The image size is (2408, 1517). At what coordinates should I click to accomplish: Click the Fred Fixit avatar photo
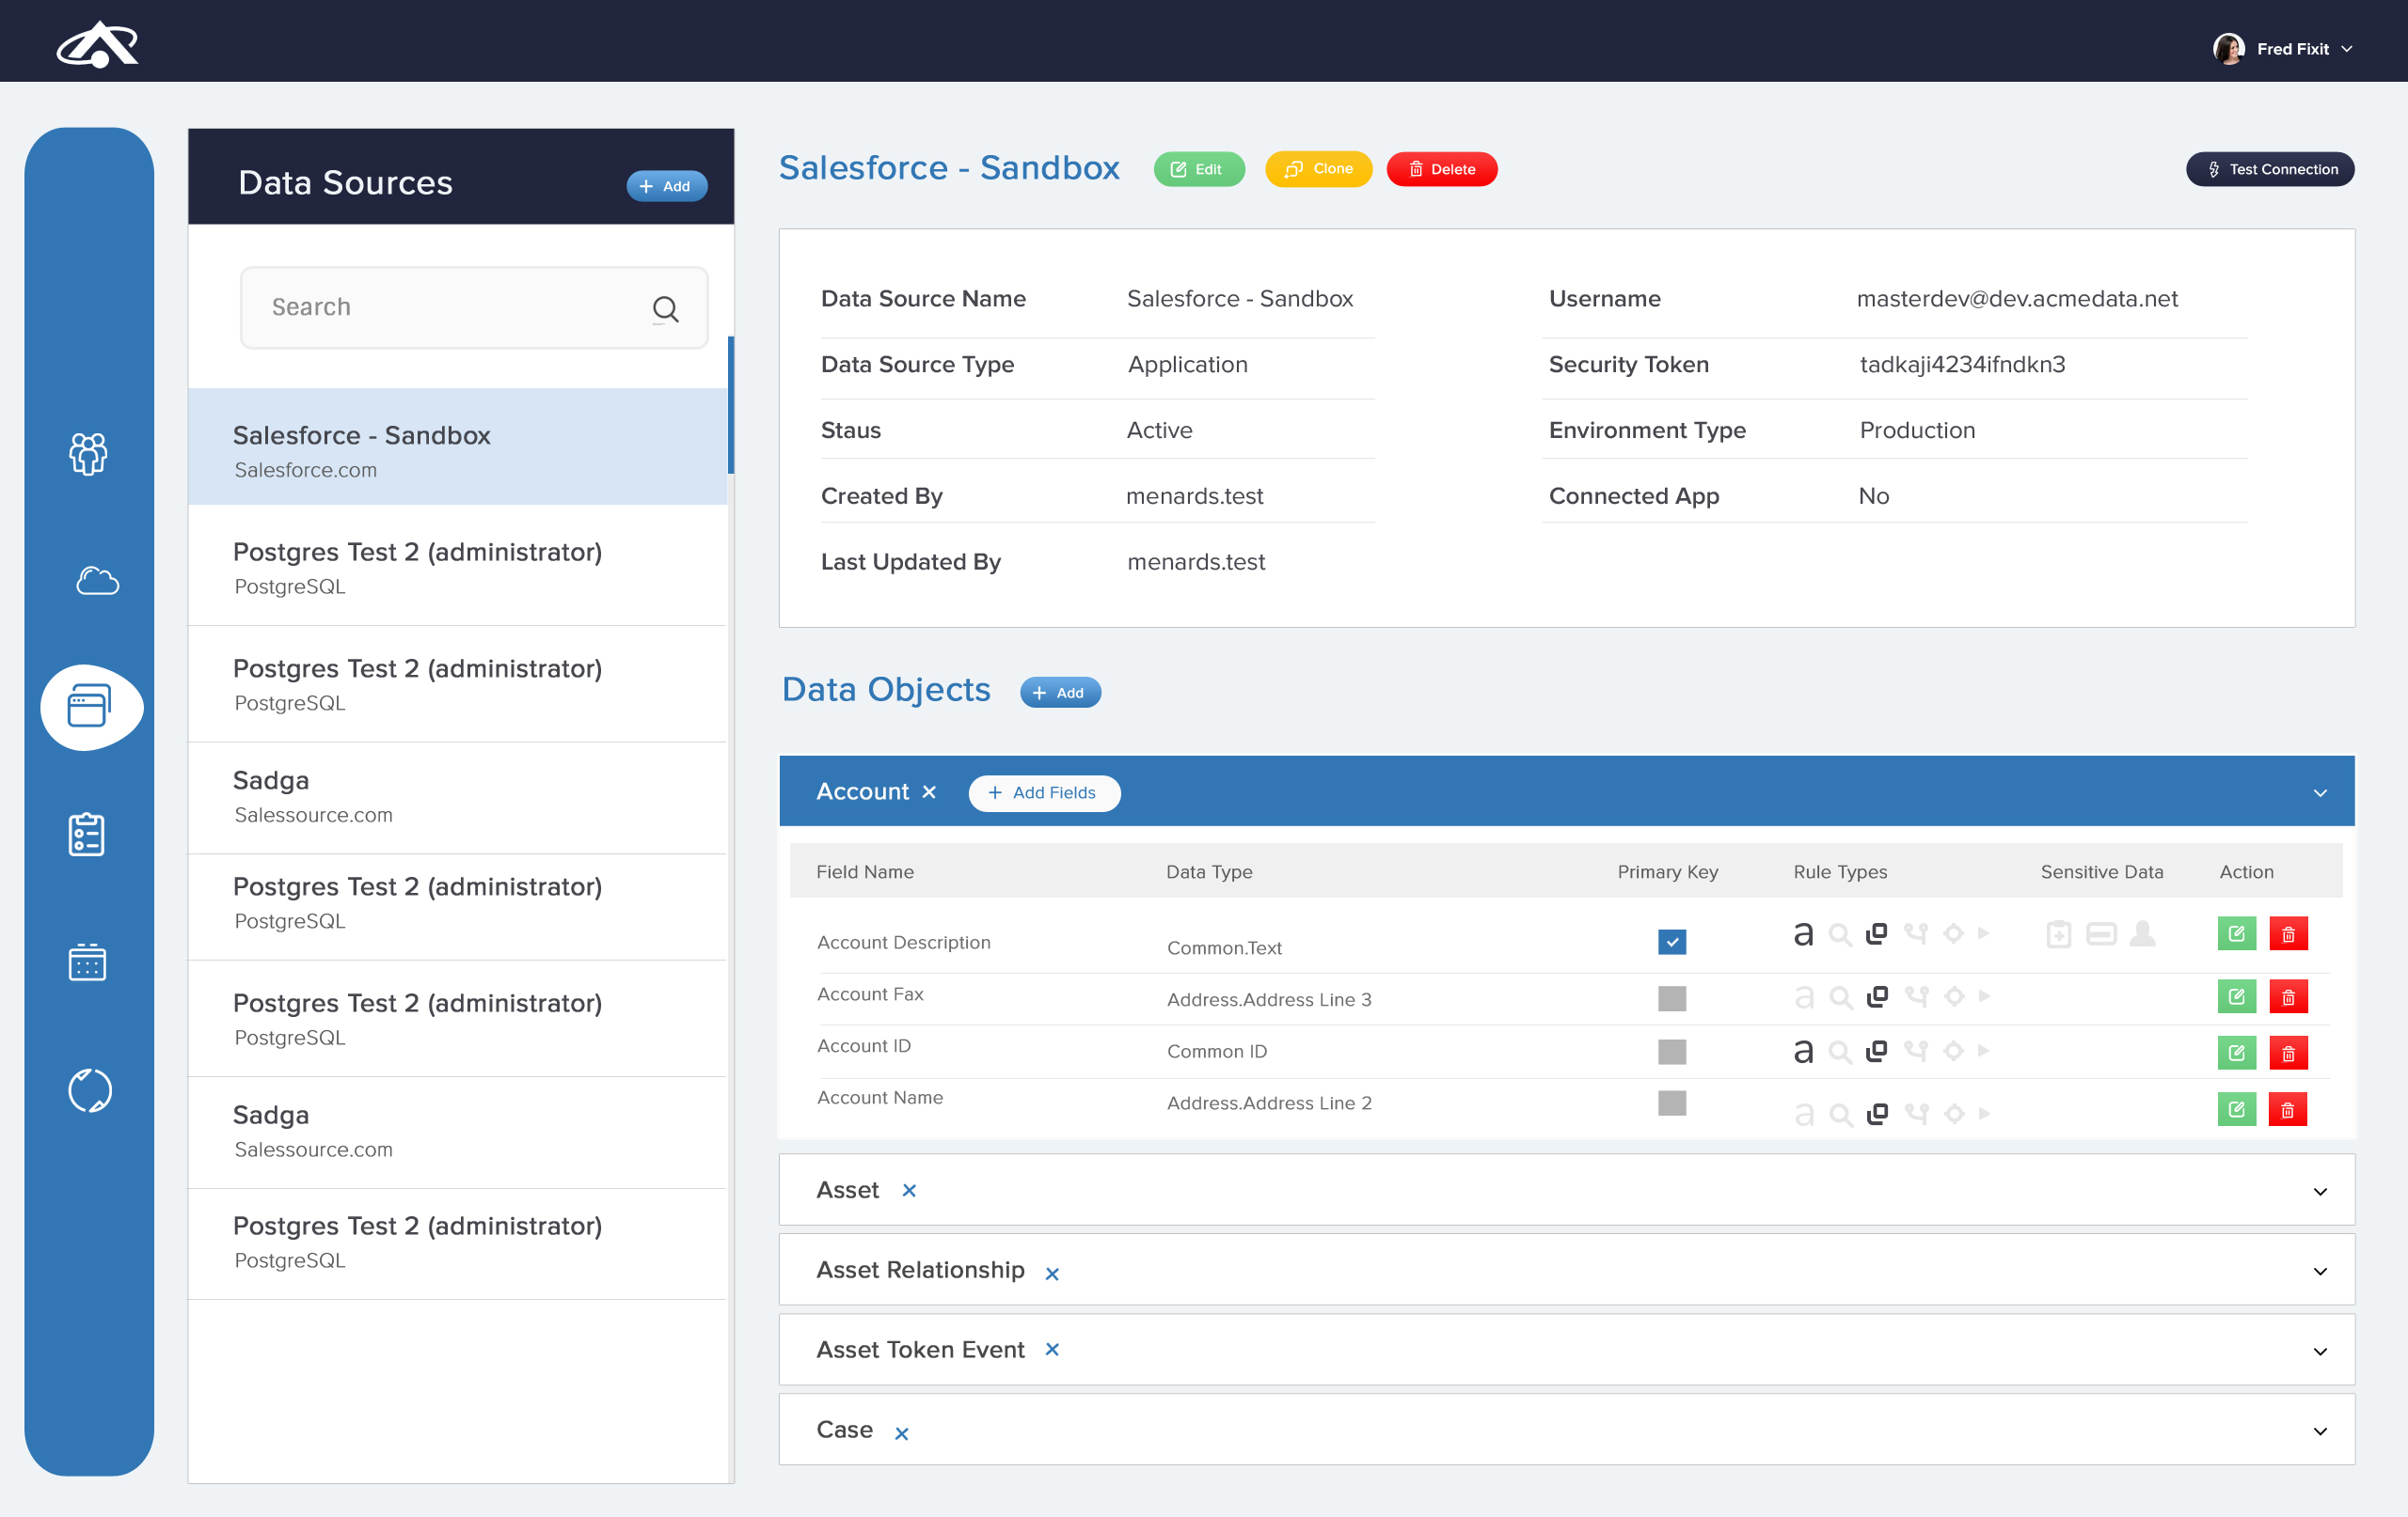tap(2229, 49)
